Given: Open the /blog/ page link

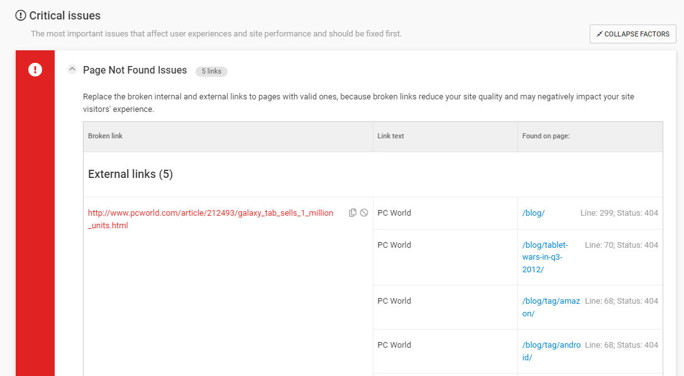Looking at the screenshot, I should click(x=534, y=213).
